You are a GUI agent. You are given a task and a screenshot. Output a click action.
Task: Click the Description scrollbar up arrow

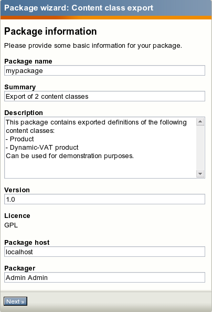pos(200,121)
